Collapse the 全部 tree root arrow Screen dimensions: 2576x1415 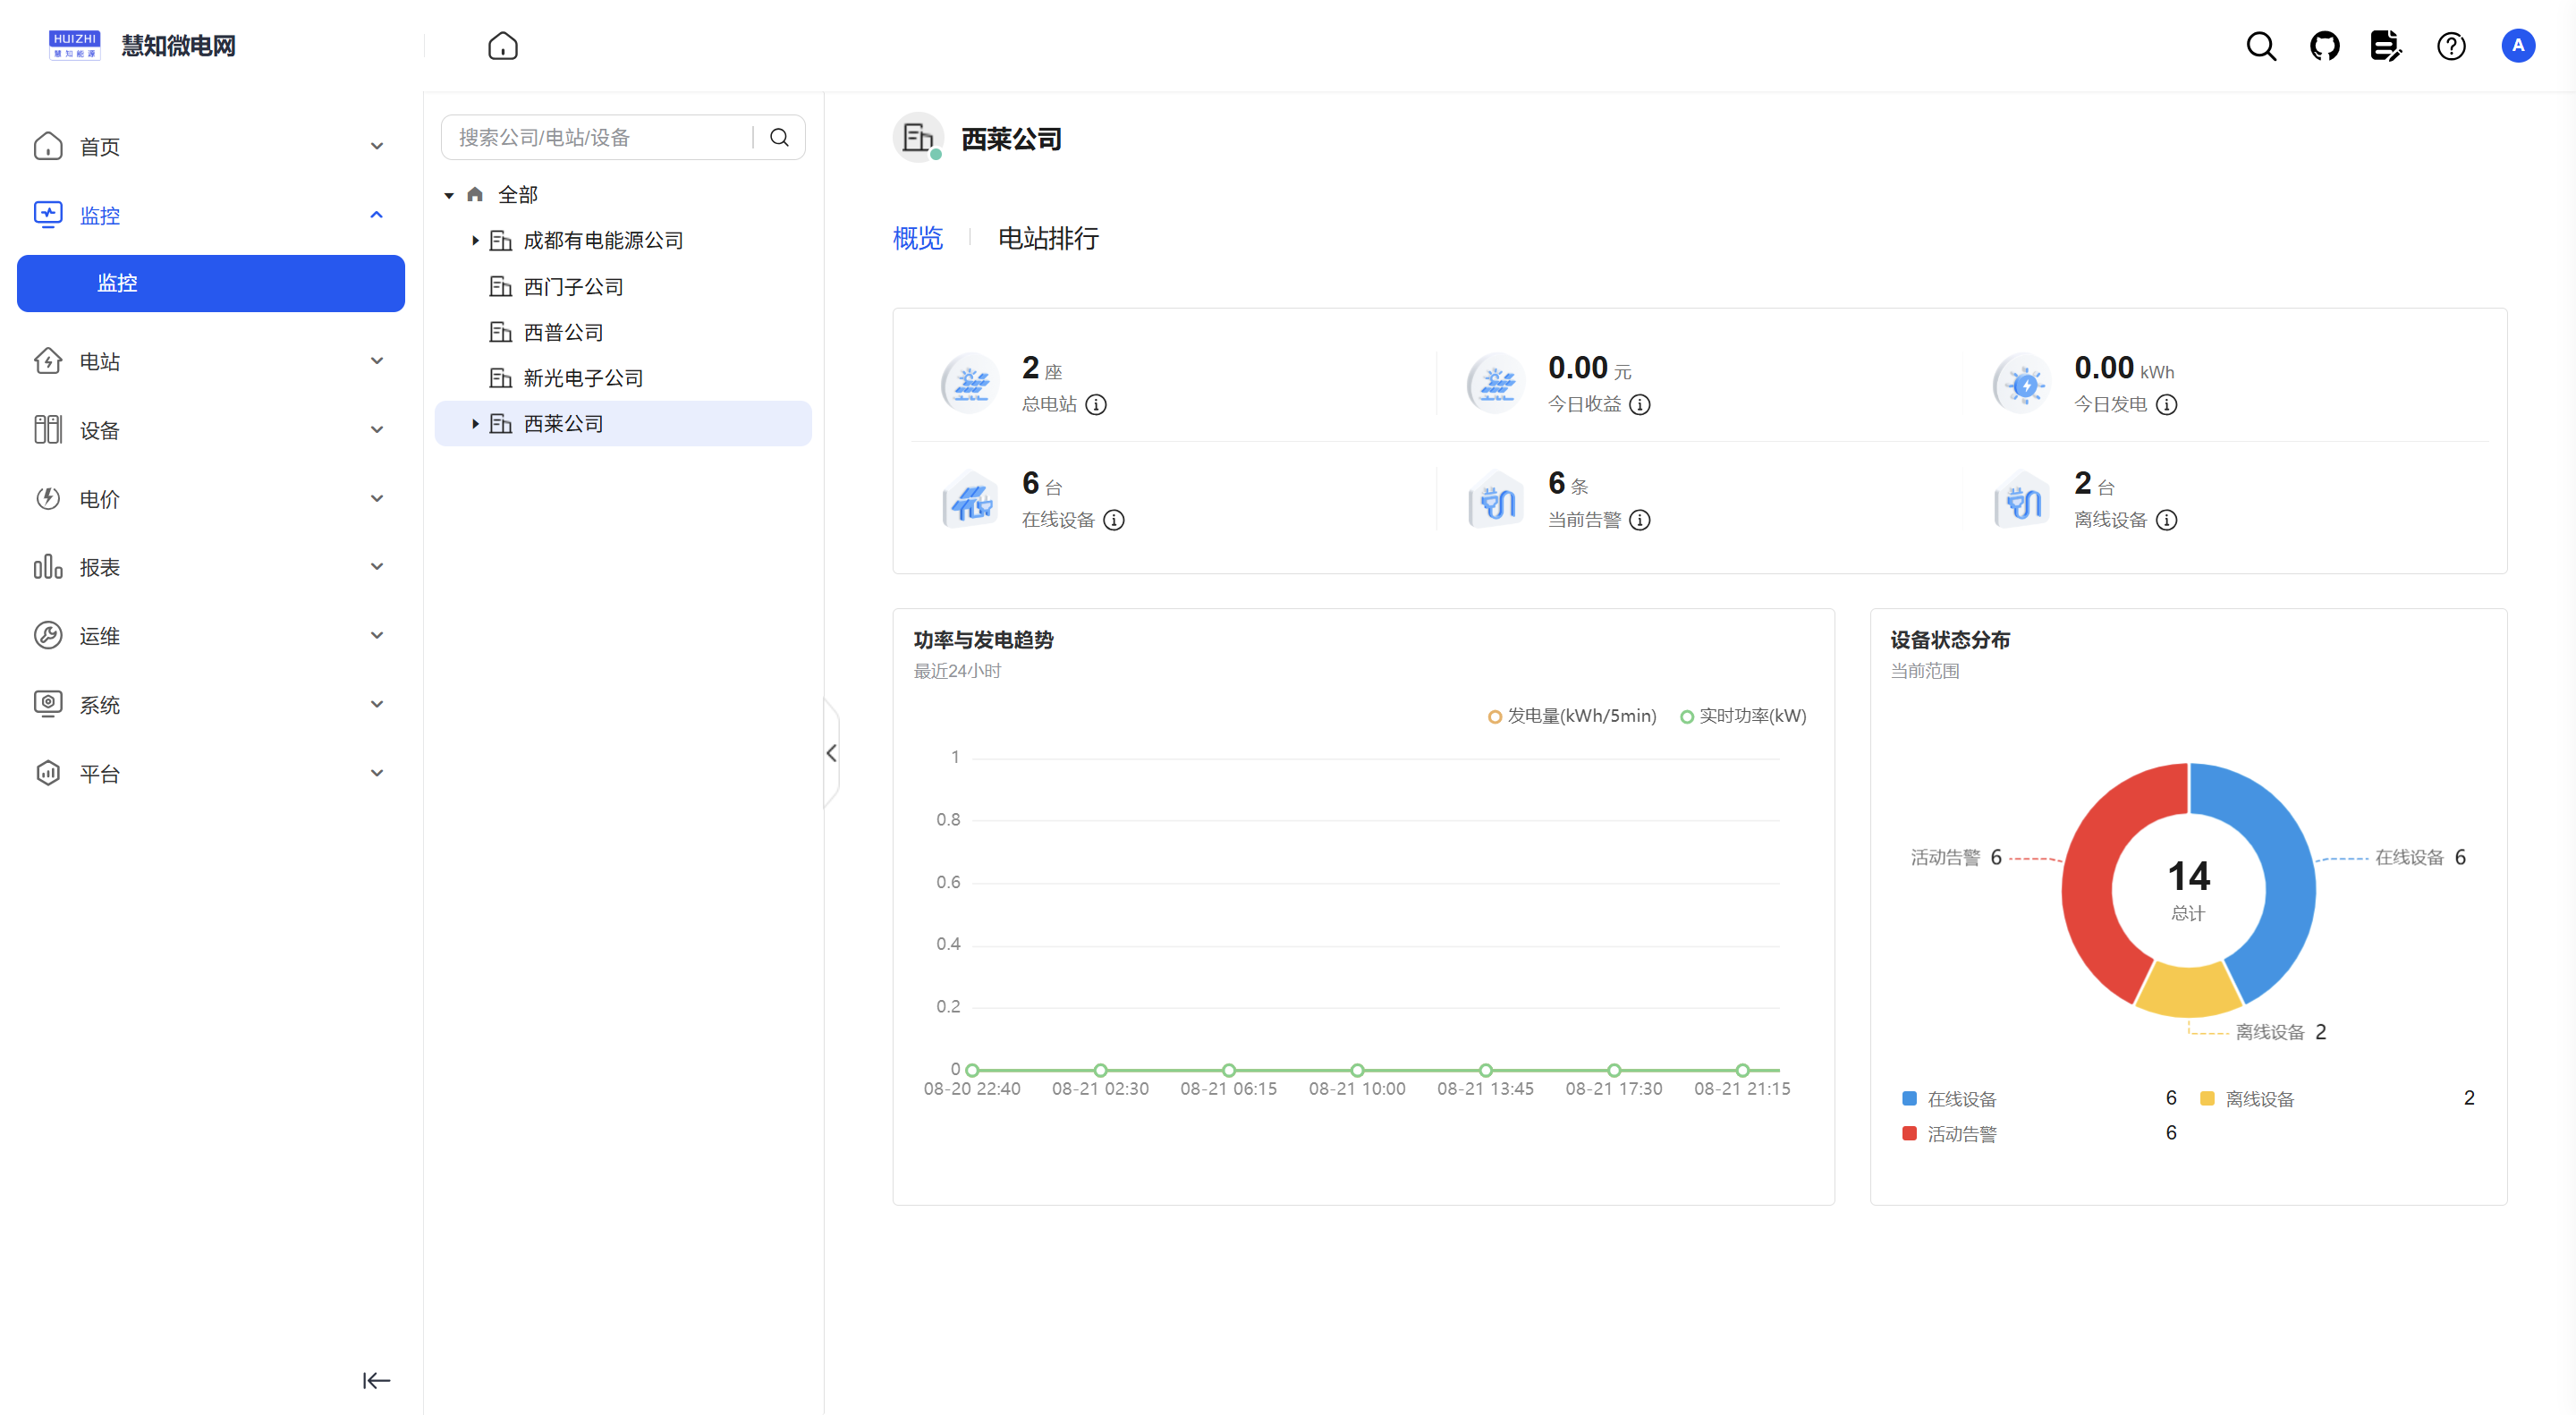pos(449,195)
